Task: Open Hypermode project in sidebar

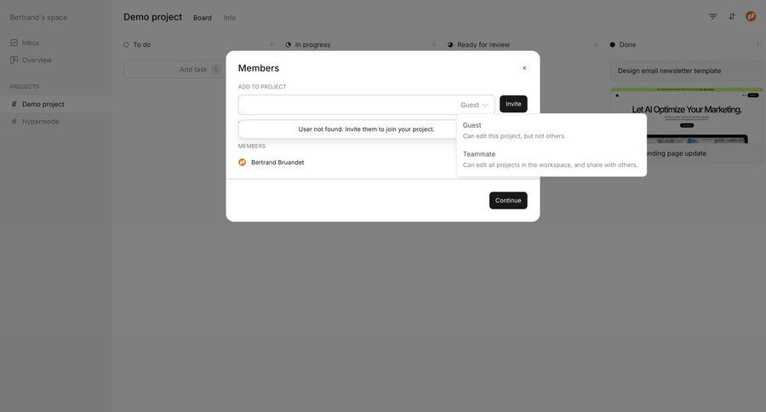Action: (41, 121)
